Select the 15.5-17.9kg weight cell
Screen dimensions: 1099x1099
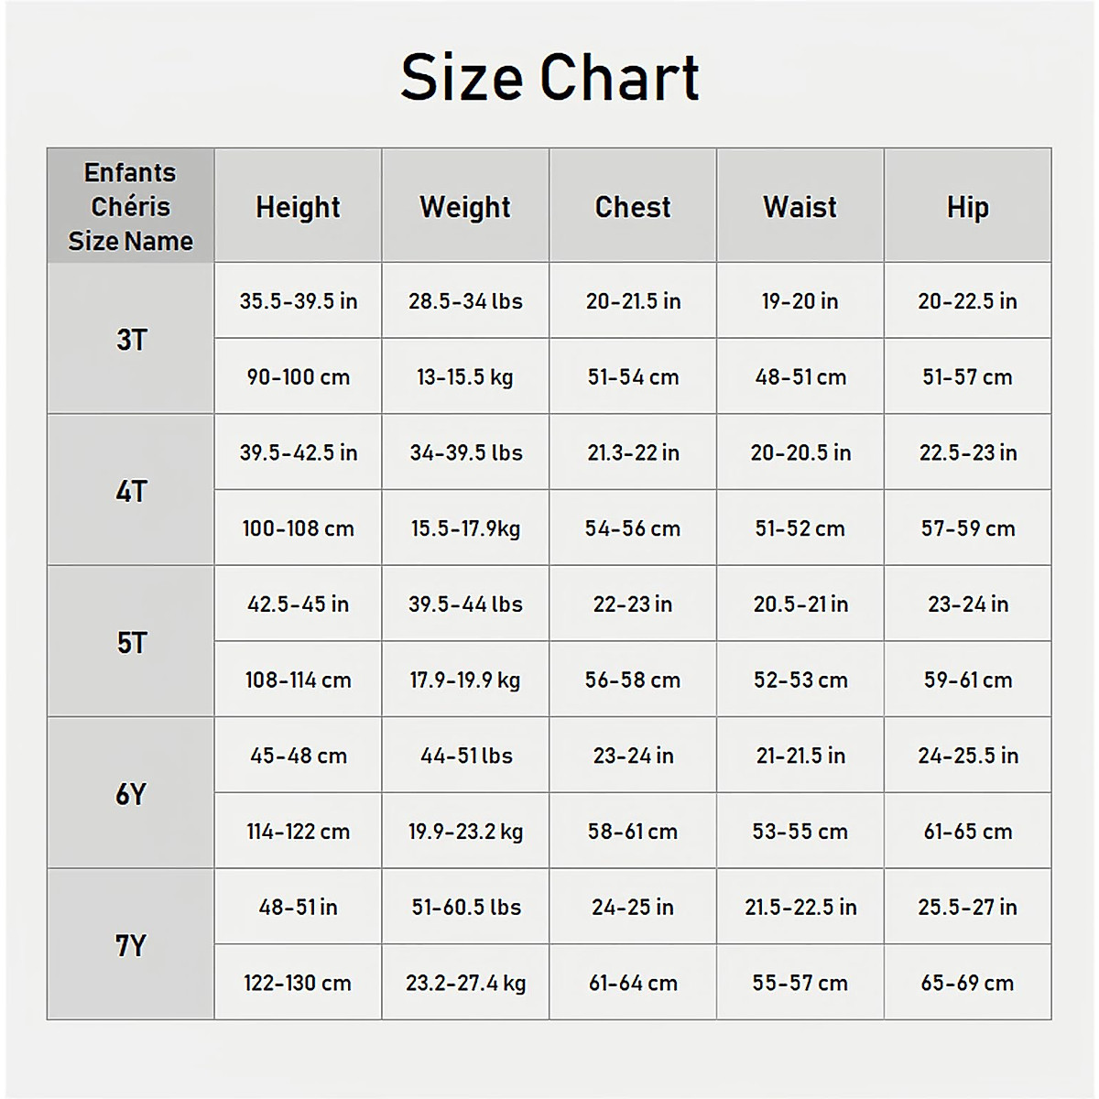pos(465,528)
